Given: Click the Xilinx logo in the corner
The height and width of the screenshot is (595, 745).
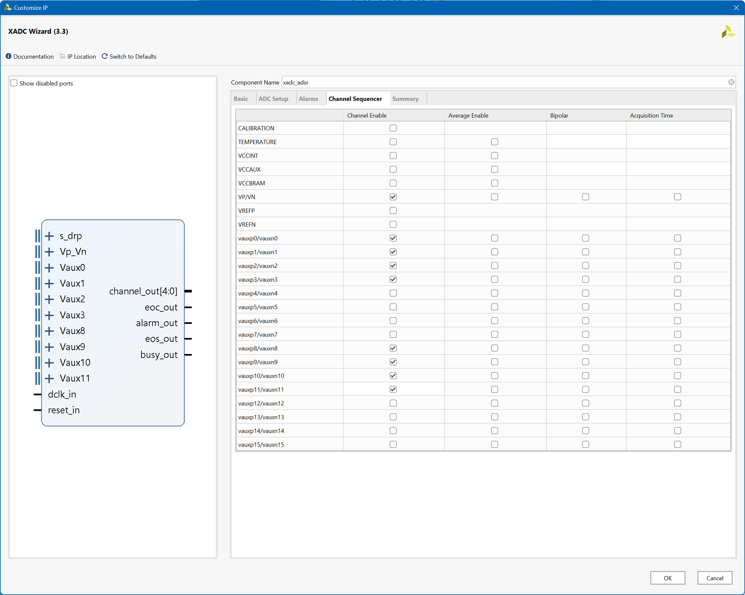Looking at the screenshot, I should click(x=728, y=32).
